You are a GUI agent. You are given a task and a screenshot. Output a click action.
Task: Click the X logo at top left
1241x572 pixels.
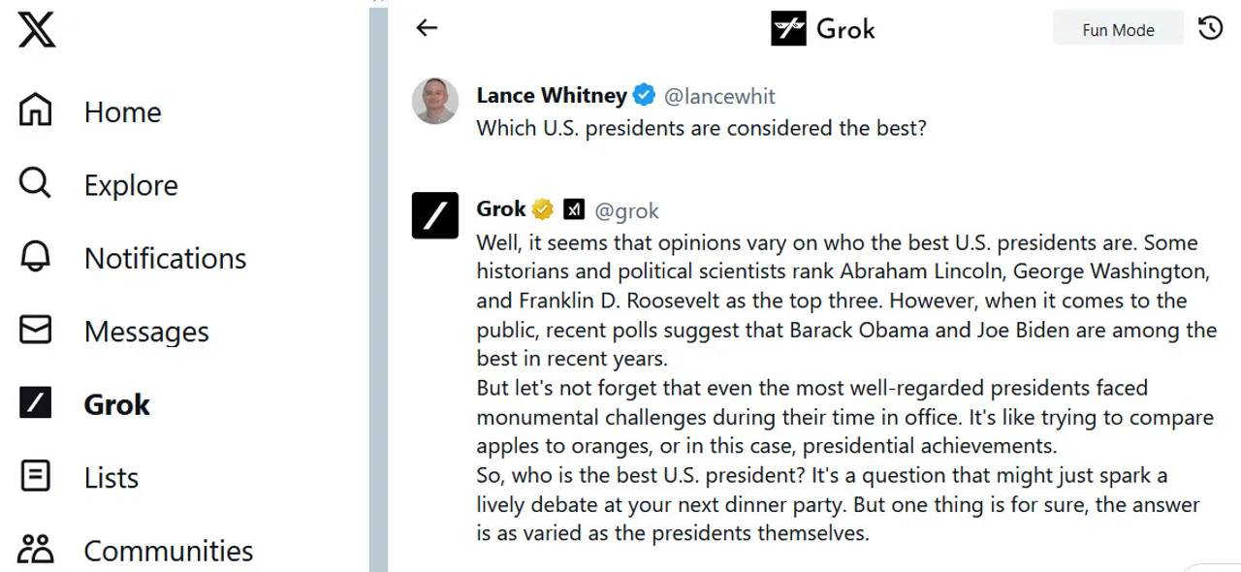35,29
